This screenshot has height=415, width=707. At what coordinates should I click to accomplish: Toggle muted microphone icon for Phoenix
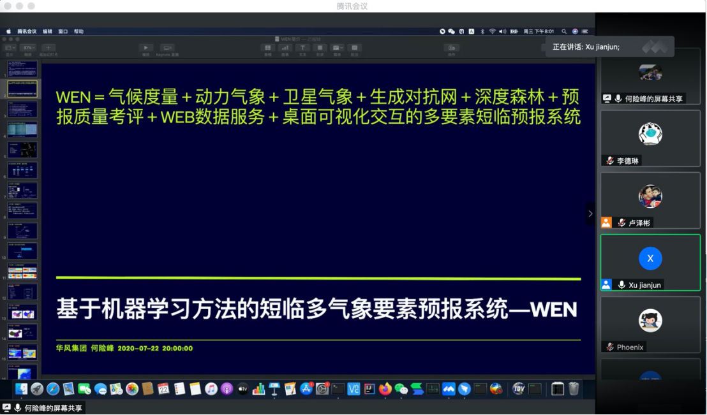[x=610, y=347]
